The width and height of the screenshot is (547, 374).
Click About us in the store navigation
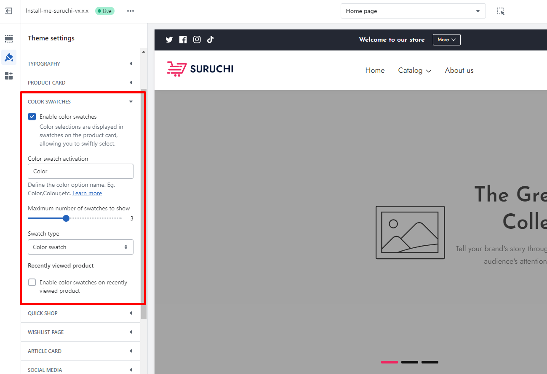point(459,70)
